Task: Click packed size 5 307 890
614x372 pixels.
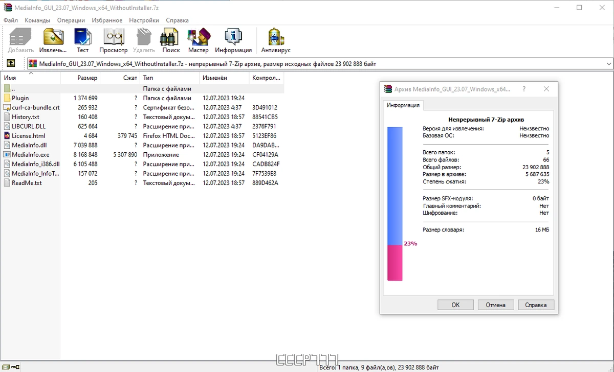Action: (x=124, y=155)
